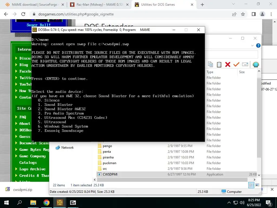Open a new browser tab
Image resolution: width=277 pixels, height=208 pixels.
pos(202,5)
